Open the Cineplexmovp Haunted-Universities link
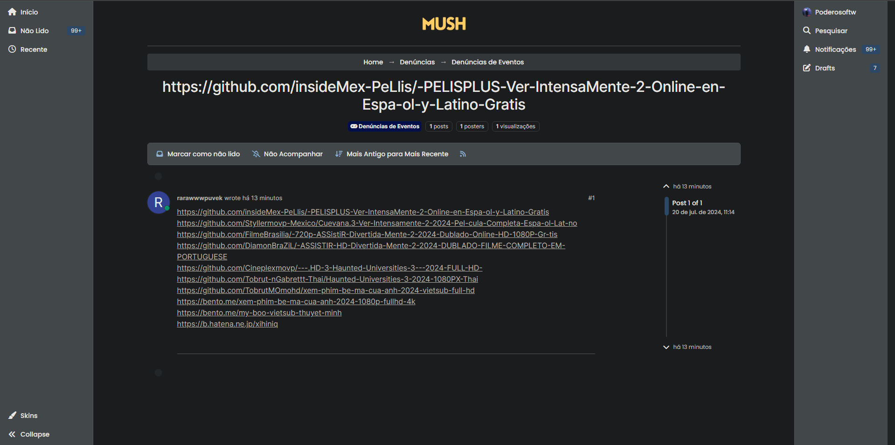The height and width of the screenshot is (445, 895). [330, 268]
